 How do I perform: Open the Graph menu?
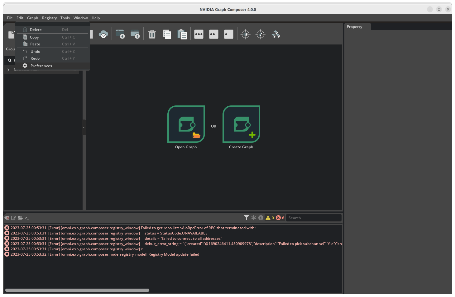tap(33, 18)
